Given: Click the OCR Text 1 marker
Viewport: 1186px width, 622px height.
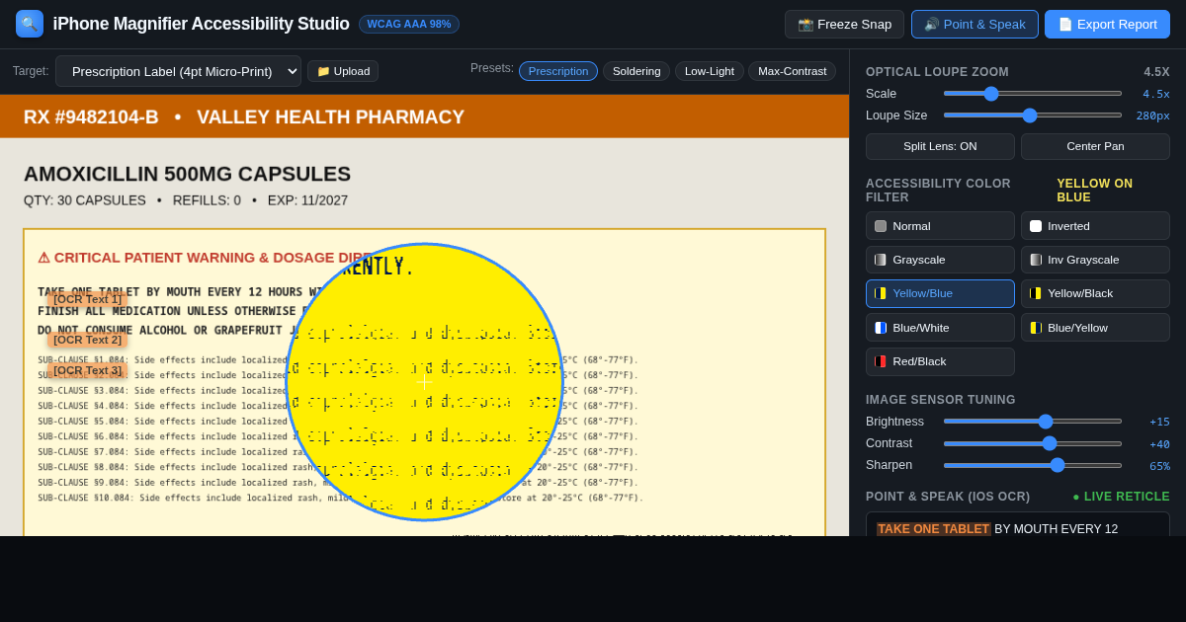Looking at the screenshot, I should point(87,299).
